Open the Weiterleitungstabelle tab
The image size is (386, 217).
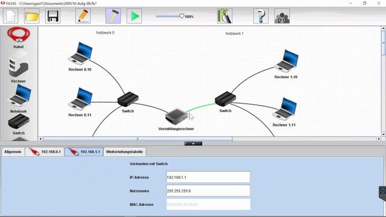click(x=125, y=152)
